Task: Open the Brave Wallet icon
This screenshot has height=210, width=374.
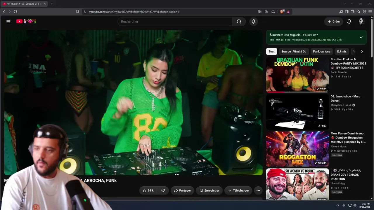Action: point(352,12)
